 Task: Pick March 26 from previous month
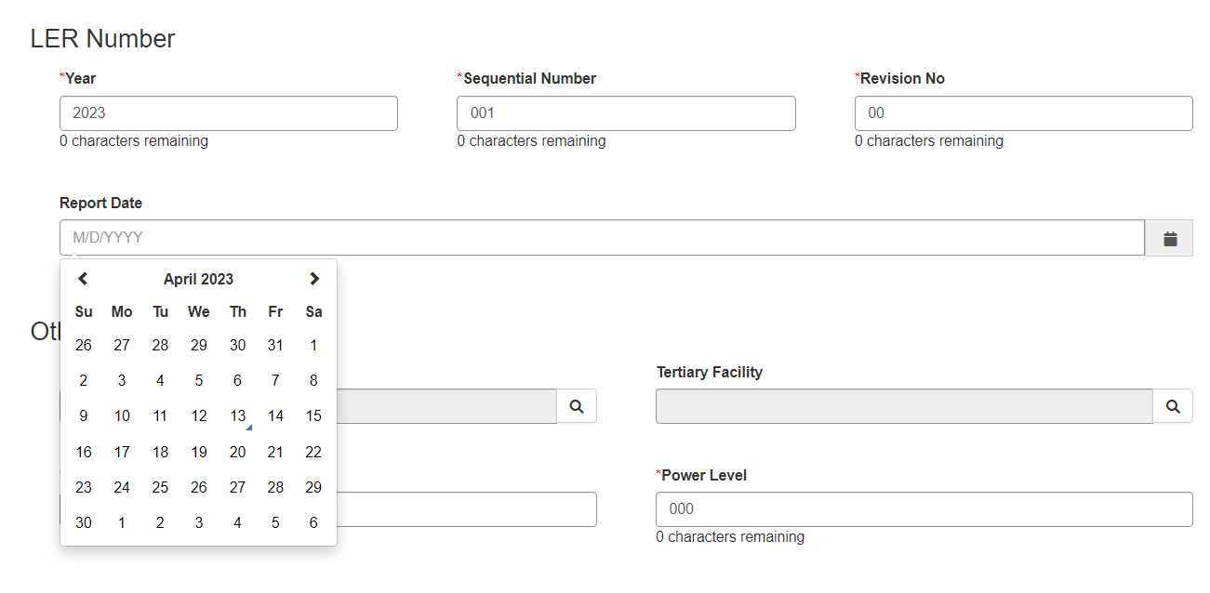click(84, 346)
